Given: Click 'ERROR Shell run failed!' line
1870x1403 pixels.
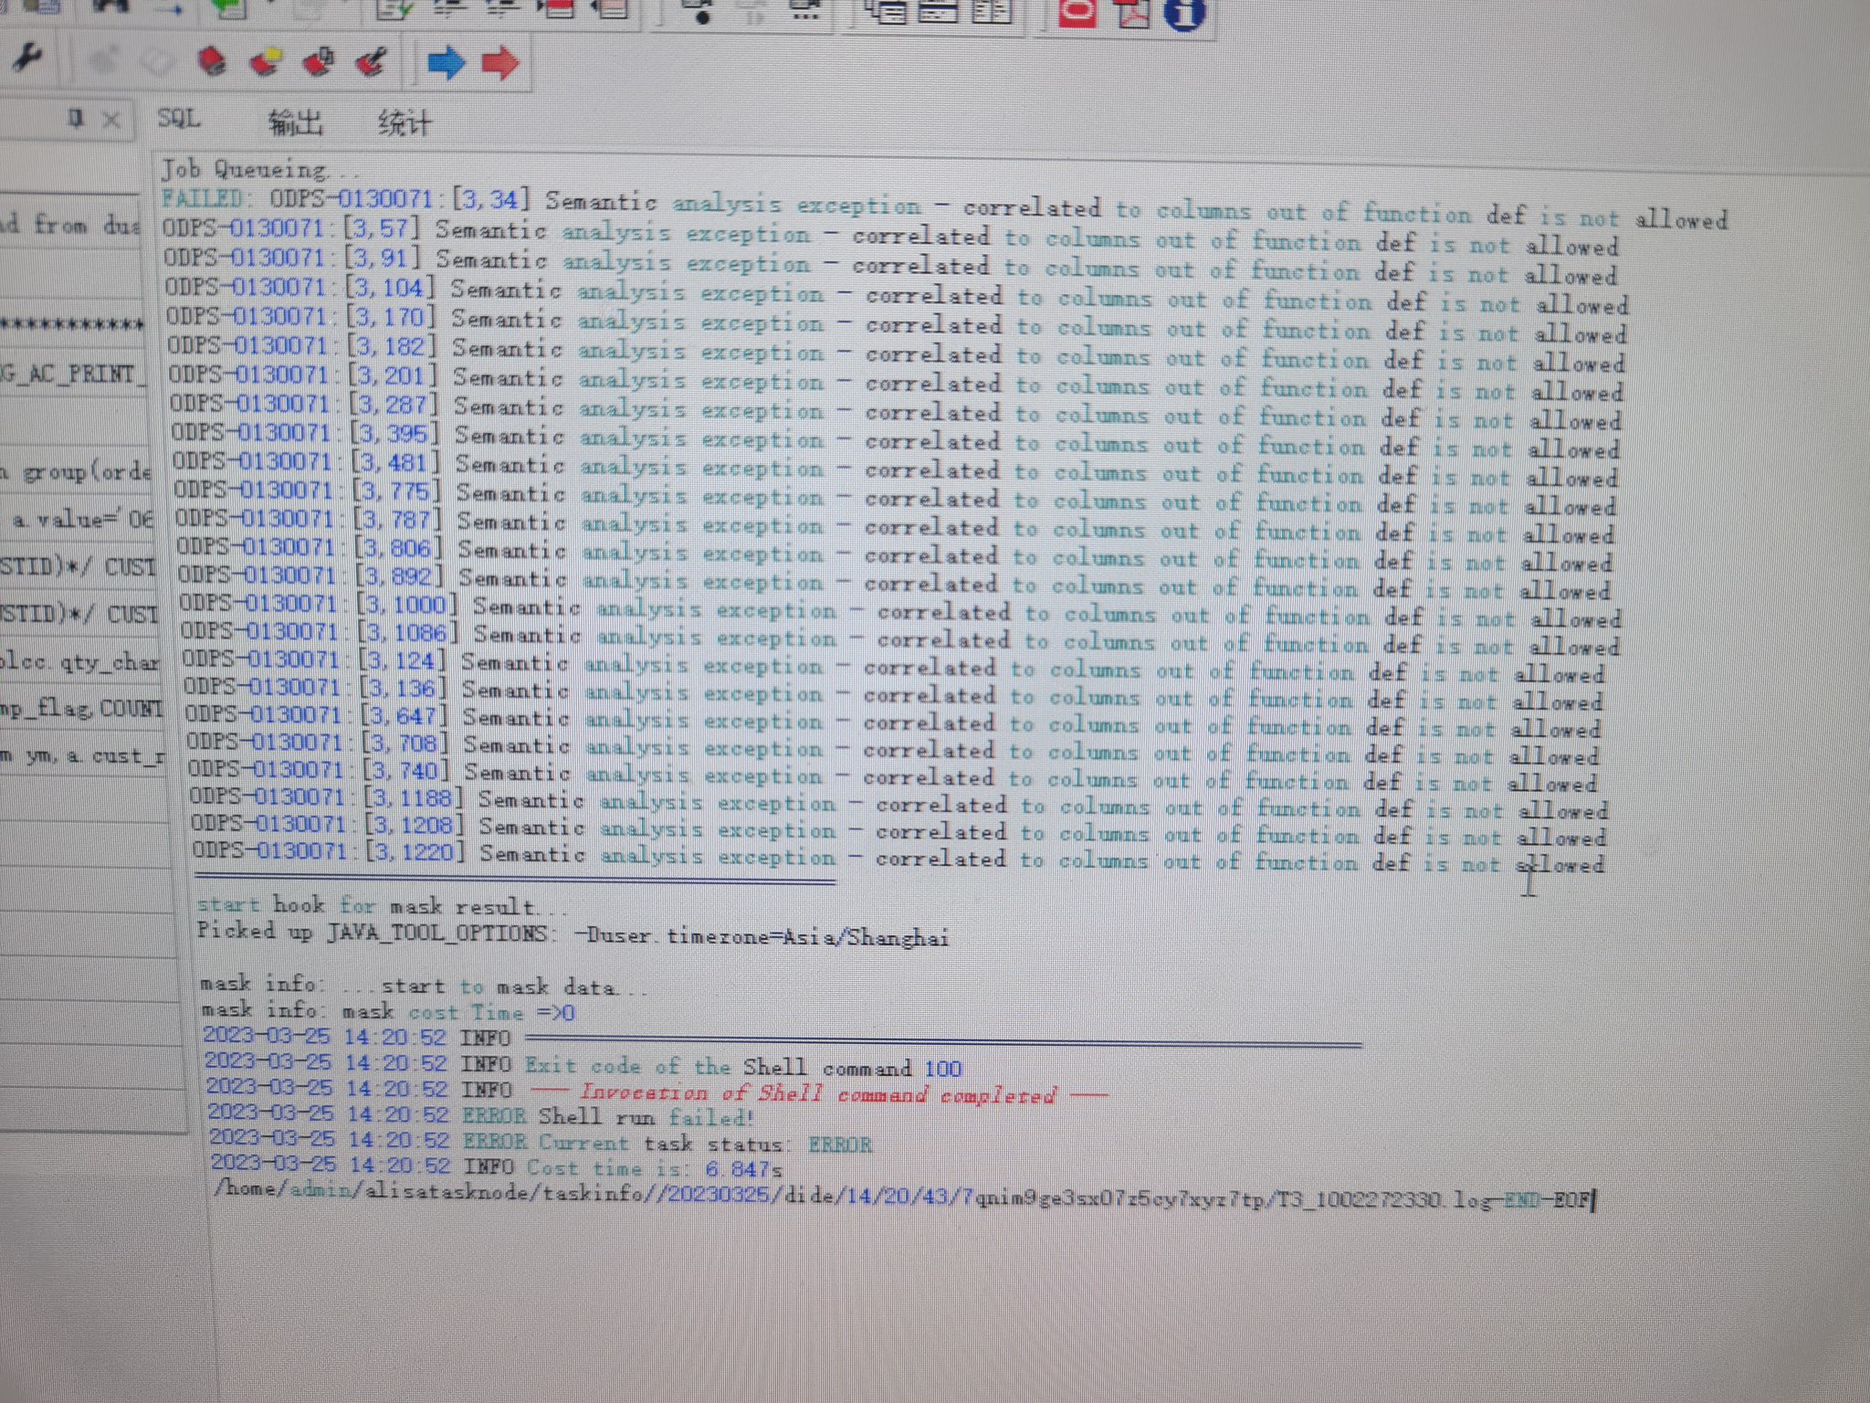Looking at the screenshot, I should [609, 1116].
